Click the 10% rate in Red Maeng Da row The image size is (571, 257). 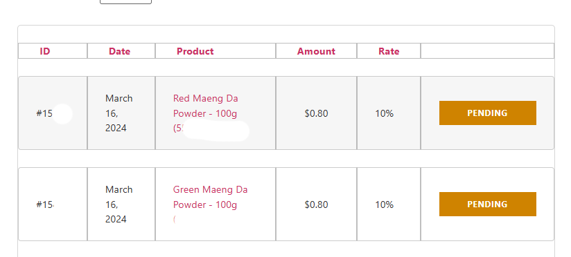click(x=384, y=113)
